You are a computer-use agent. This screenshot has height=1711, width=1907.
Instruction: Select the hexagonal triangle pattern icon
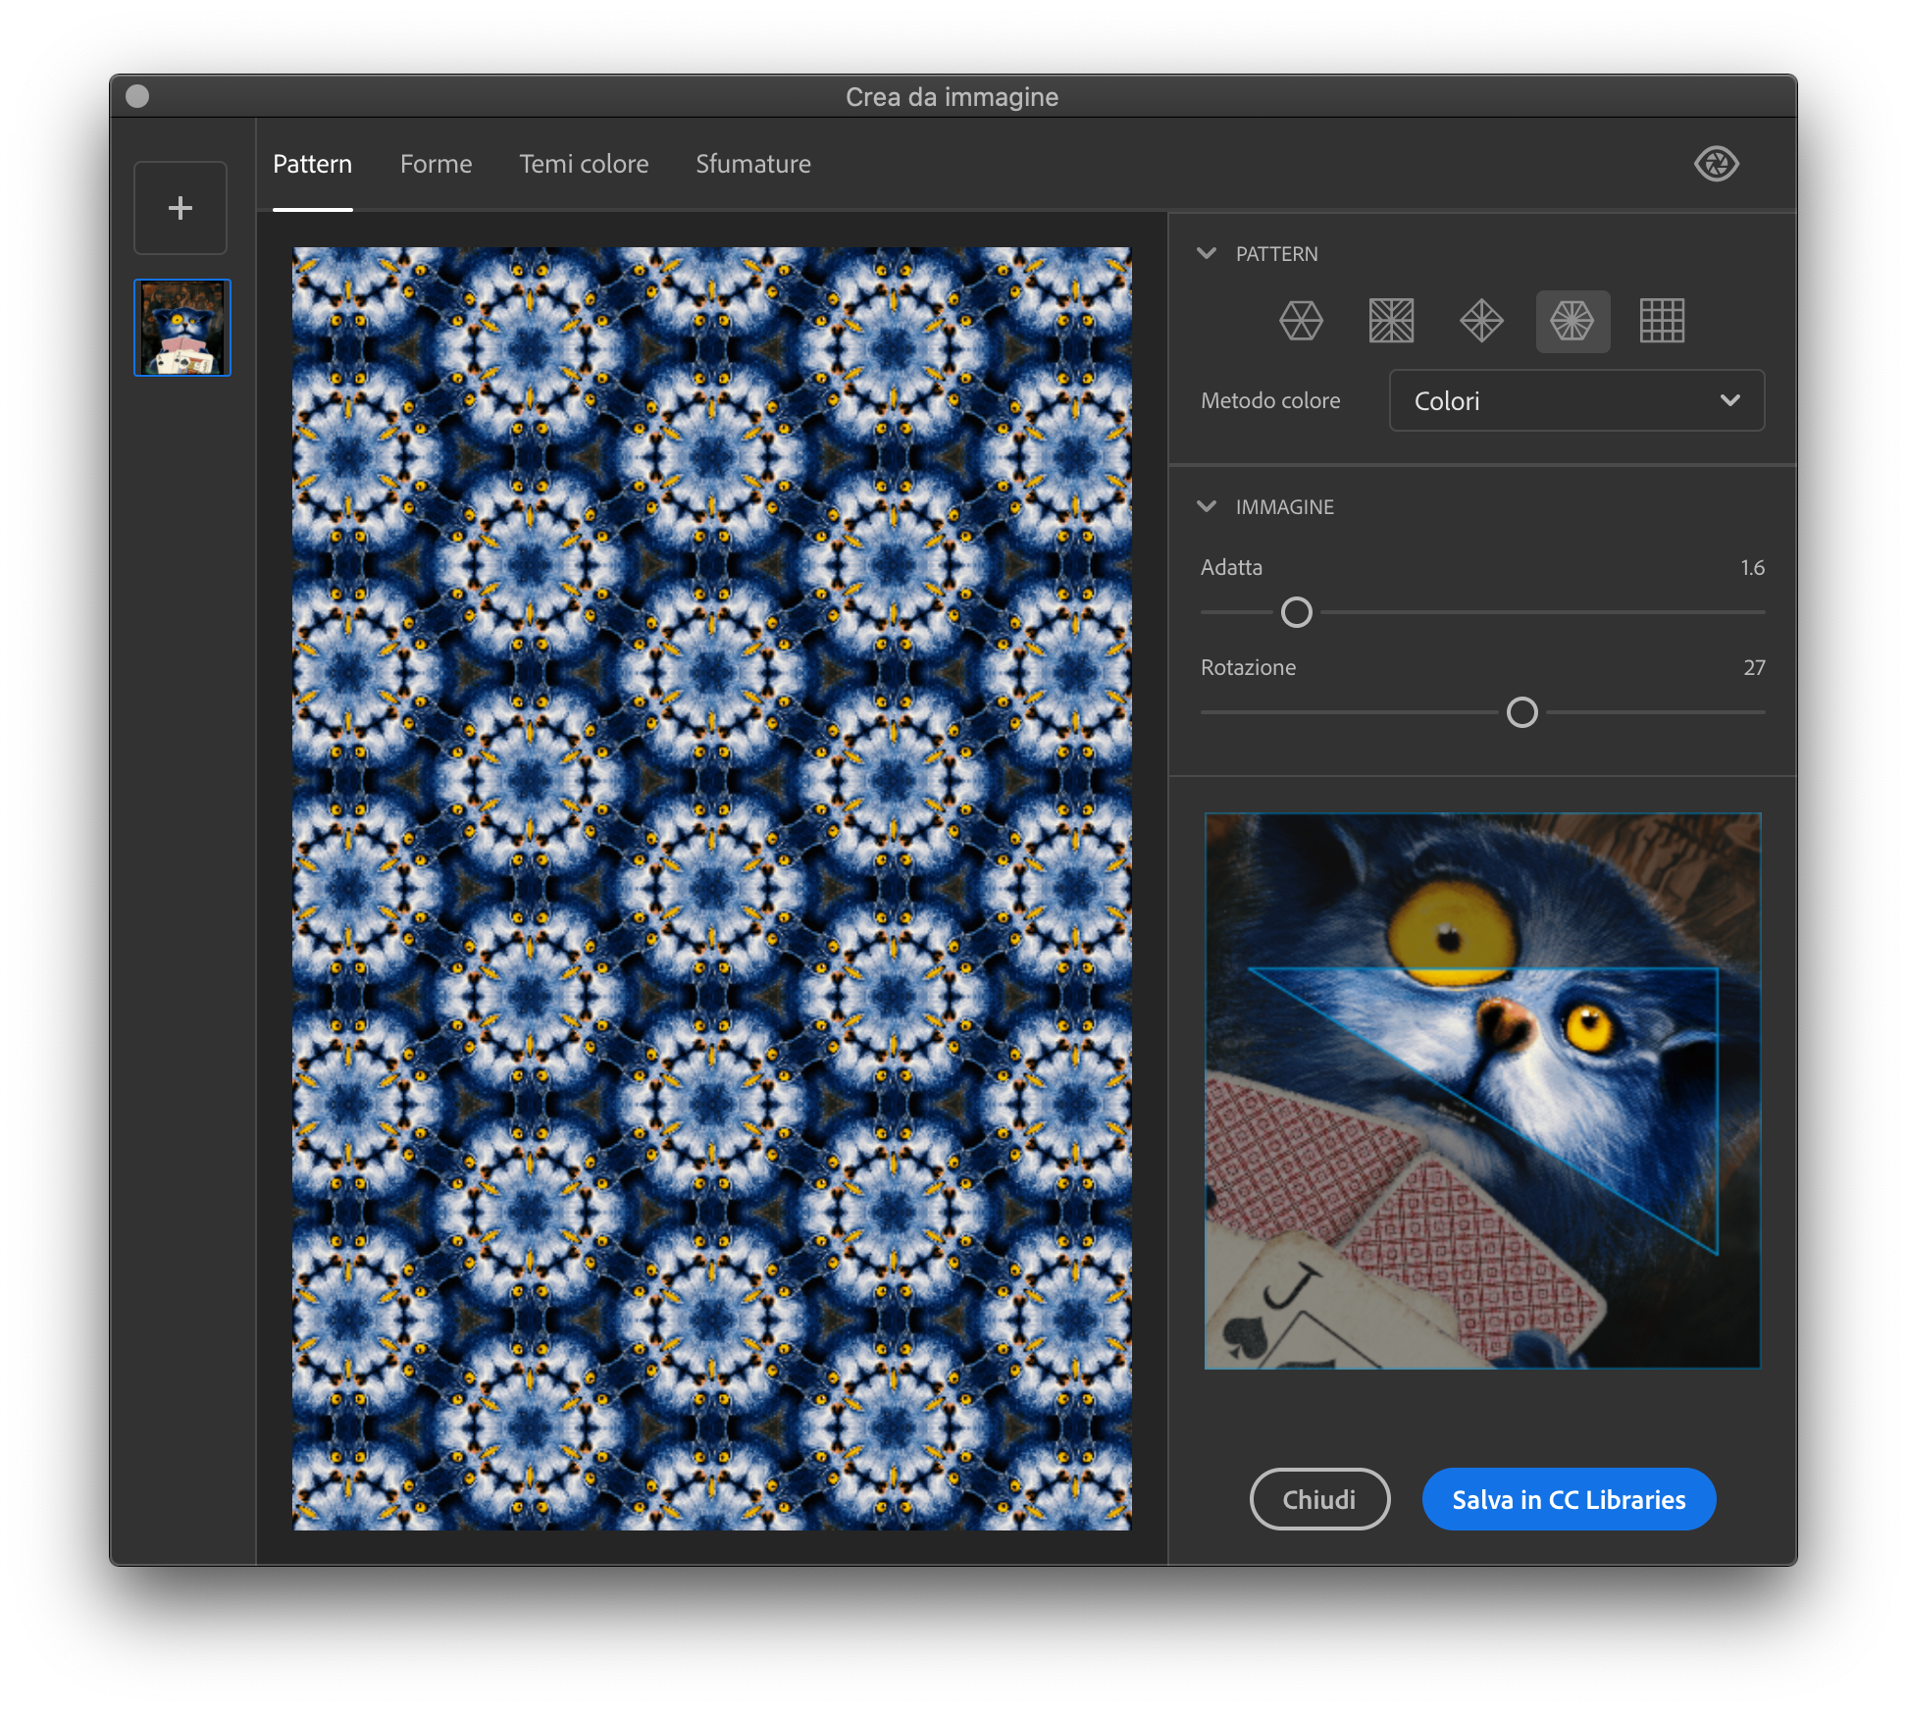(1301, 321)
